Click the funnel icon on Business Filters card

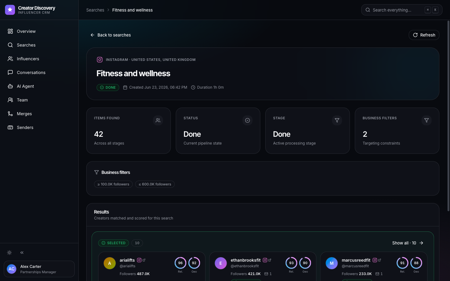coord(427,120)
